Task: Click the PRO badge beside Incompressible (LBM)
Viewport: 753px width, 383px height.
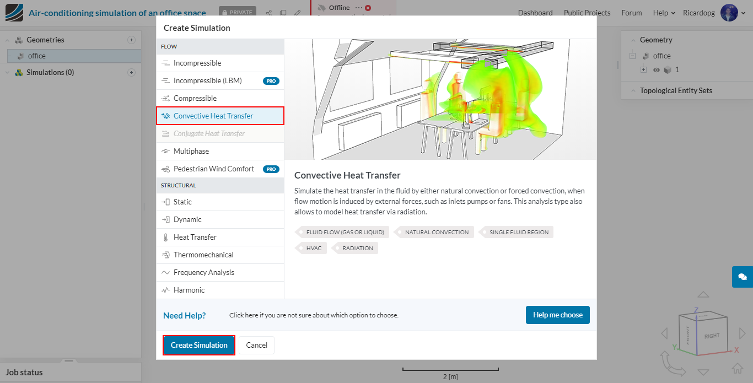Action: (271, 81)
